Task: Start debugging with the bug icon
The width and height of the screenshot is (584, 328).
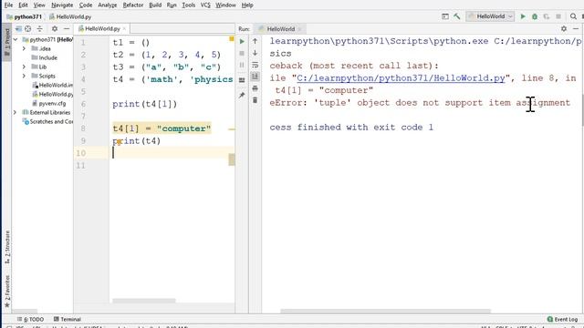Action: click(535, 16)
